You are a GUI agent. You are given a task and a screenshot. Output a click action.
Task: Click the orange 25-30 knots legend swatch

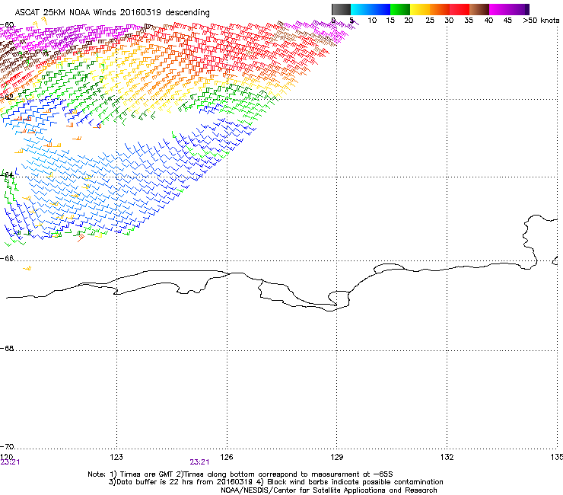pos(440,9)
